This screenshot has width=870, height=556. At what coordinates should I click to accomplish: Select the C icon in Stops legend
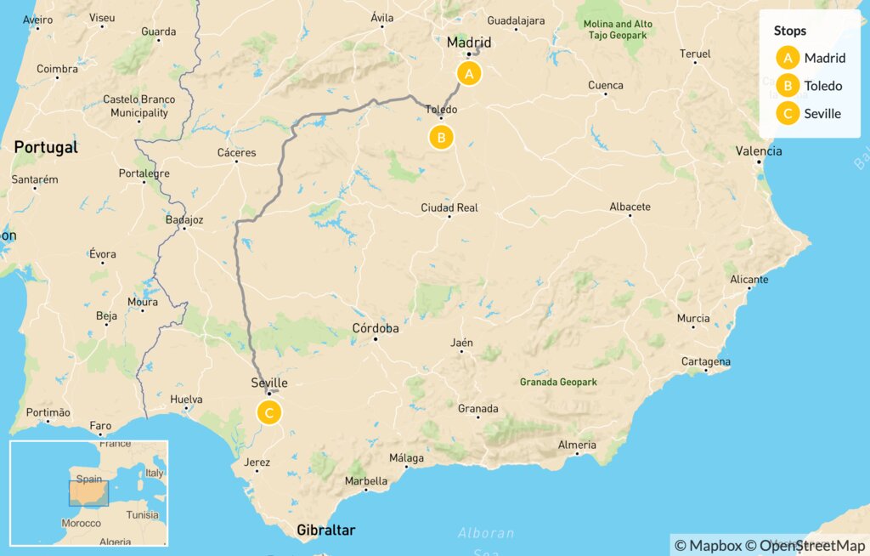[788, 113]
